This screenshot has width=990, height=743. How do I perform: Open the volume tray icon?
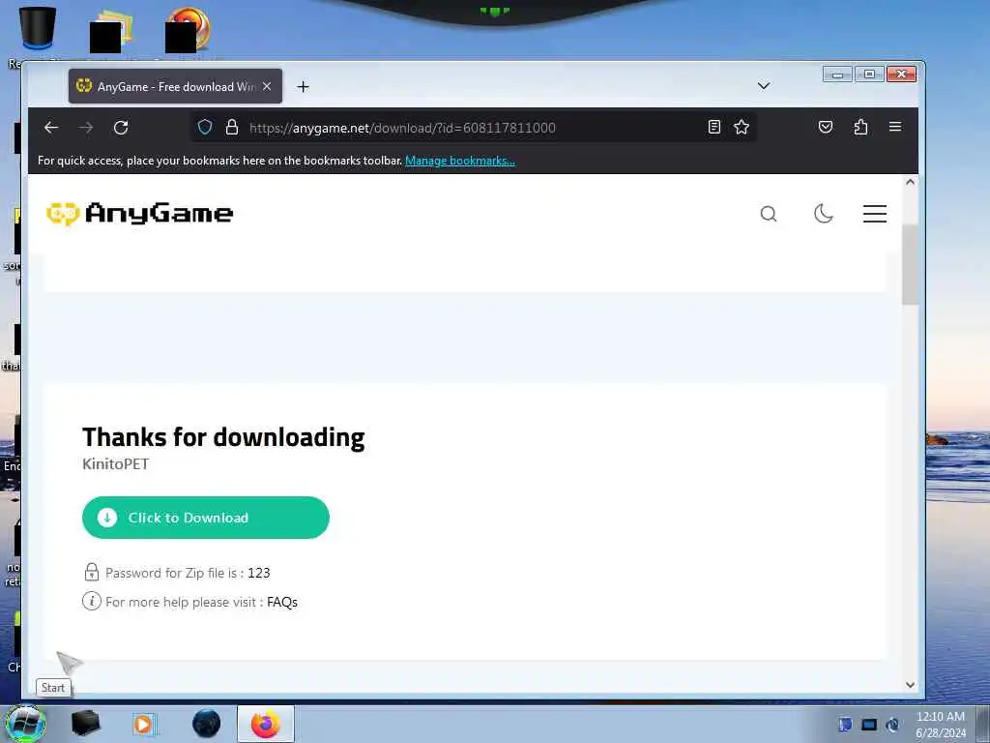pos(892,725)
